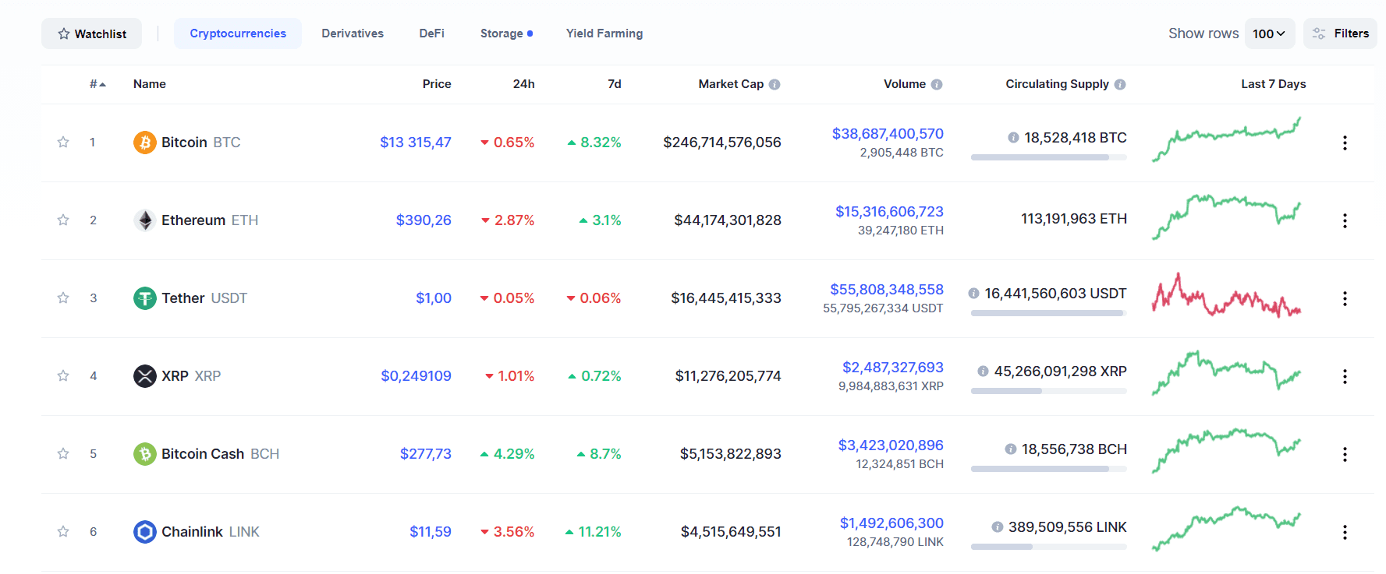
Task: Open Tether USDT coin page
Action: 204,298
